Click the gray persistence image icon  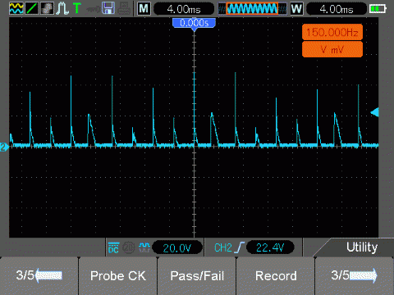coord(47,8)
